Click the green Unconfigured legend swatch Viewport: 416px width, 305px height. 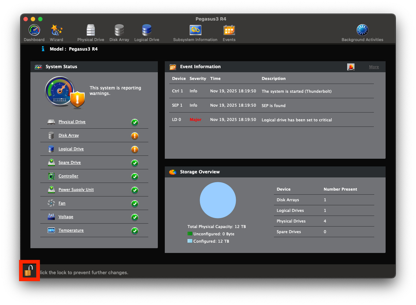pos(190,234)
